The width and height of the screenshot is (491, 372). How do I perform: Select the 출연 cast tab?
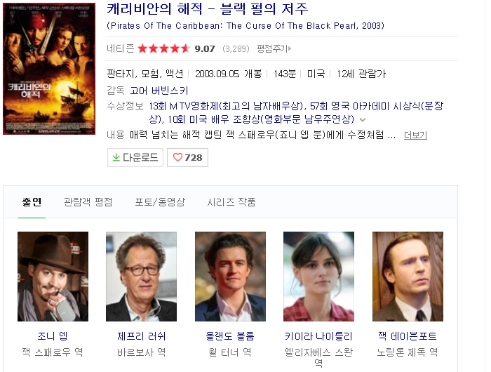coord(32,202)
